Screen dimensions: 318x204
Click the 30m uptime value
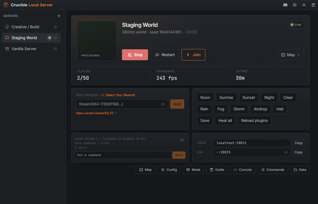click(x=240, y=78)
